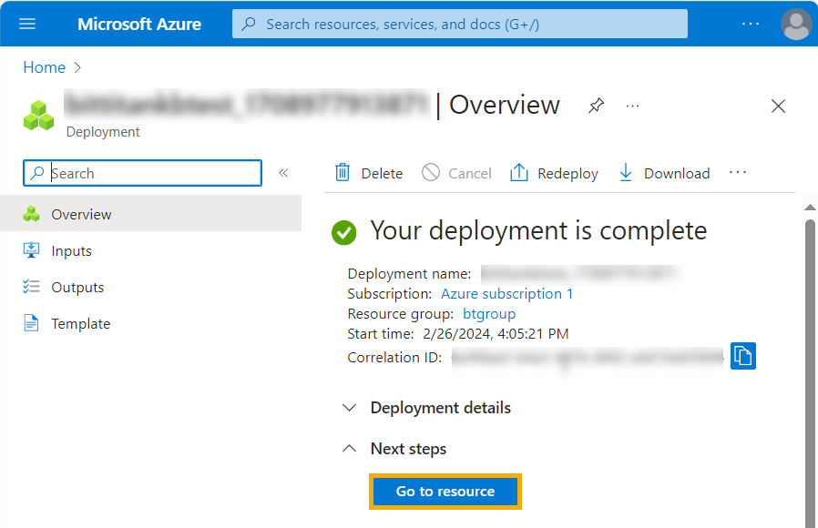Open the user account avatar menu
Image resolution: width=818 pixels, height=528 pixels.
pyautogui.click(x=796, y=24)
